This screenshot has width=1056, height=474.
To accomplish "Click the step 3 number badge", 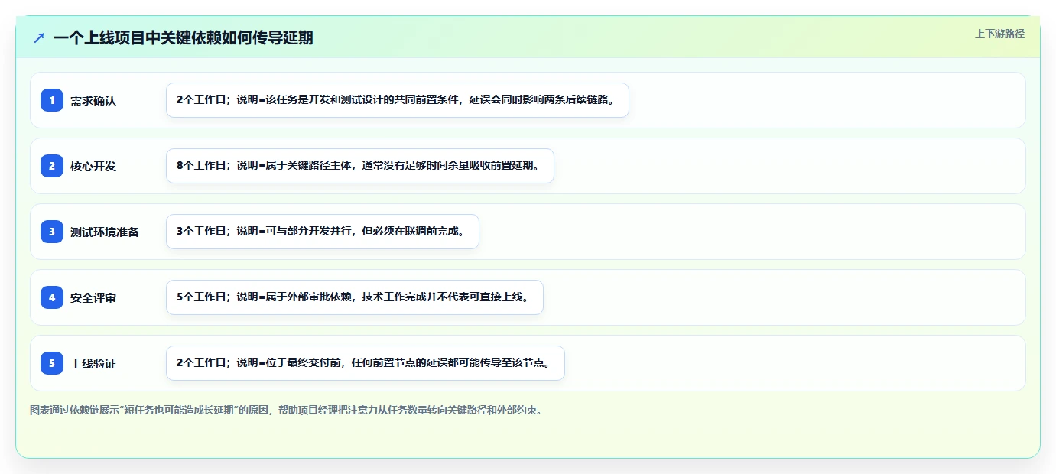I will [x=52, y=232].
